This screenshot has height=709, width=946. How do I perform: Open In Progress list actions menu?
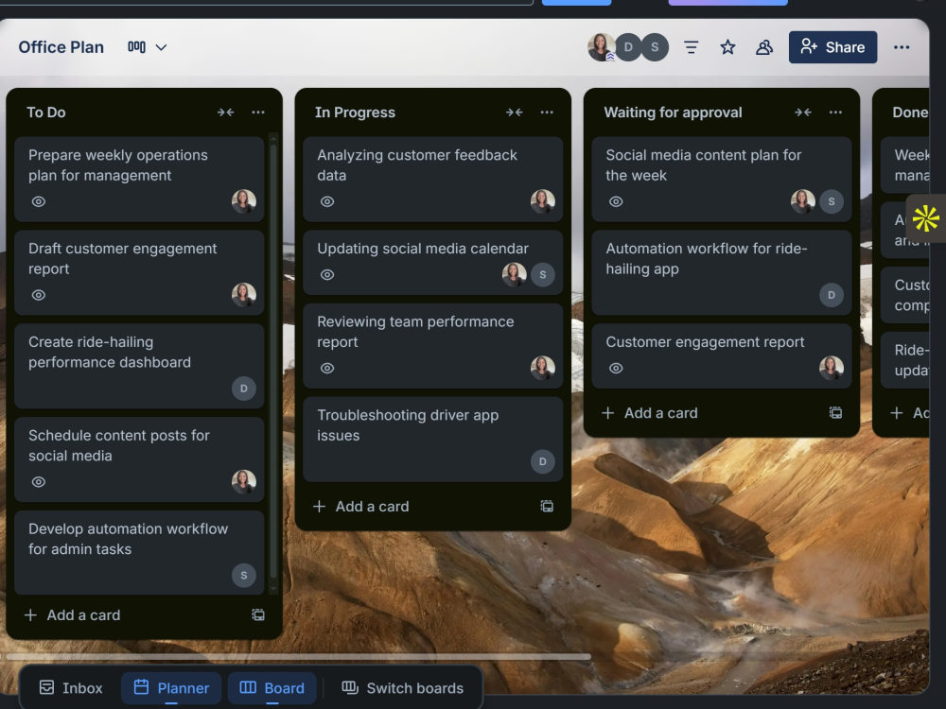[x=547, y=112]
